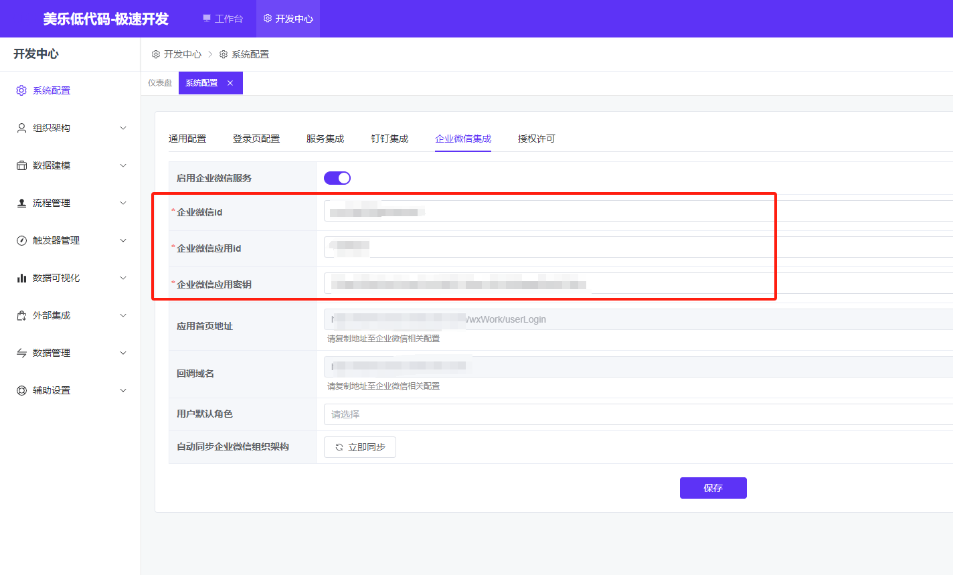Viewport: 953px width, 575px height.
Task: Disable the 启用企业微信服务 switch
Action: pyautogui.click(x=337, y=178)
